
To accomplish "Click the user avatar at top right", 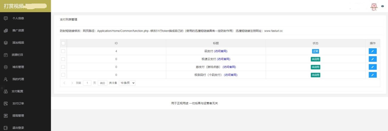I will 374,6.
